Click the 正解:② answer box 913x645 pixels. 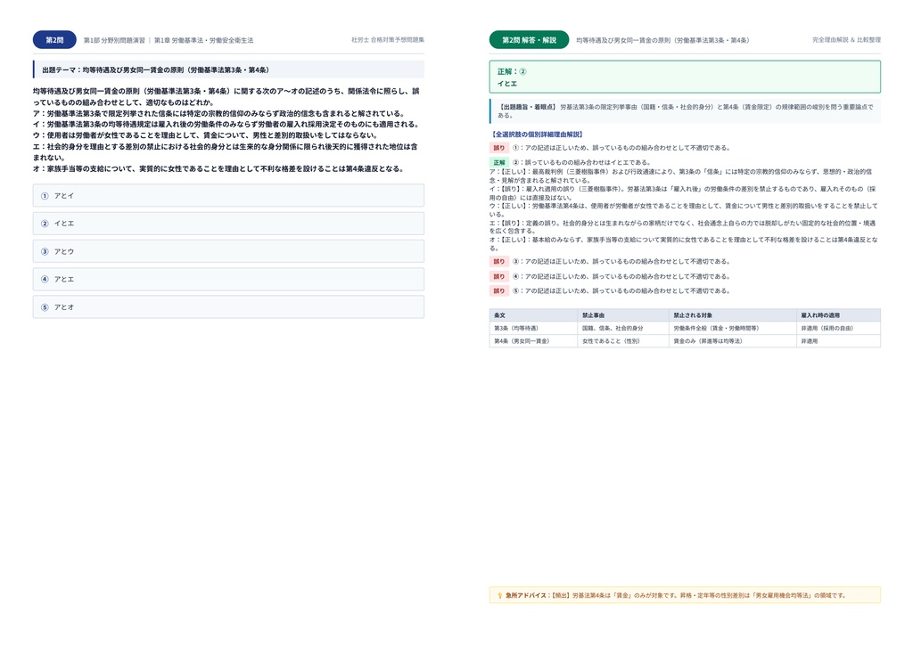[685, 77]
